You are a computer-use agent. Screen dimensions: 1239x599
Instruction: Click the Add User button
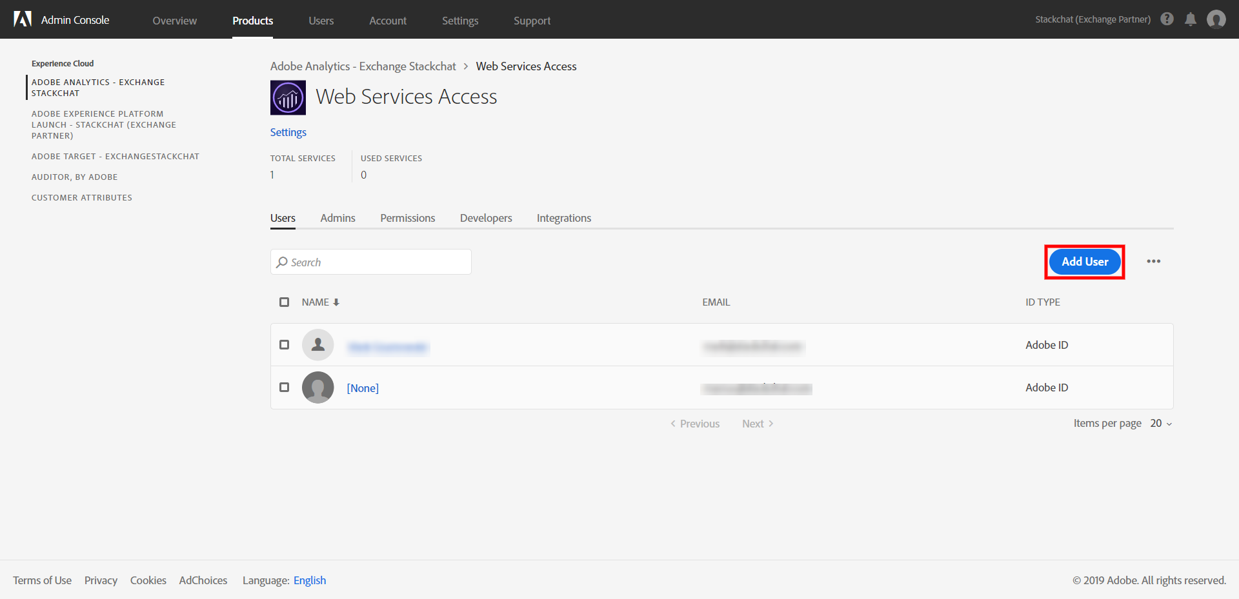click(x=1085, y=262)
